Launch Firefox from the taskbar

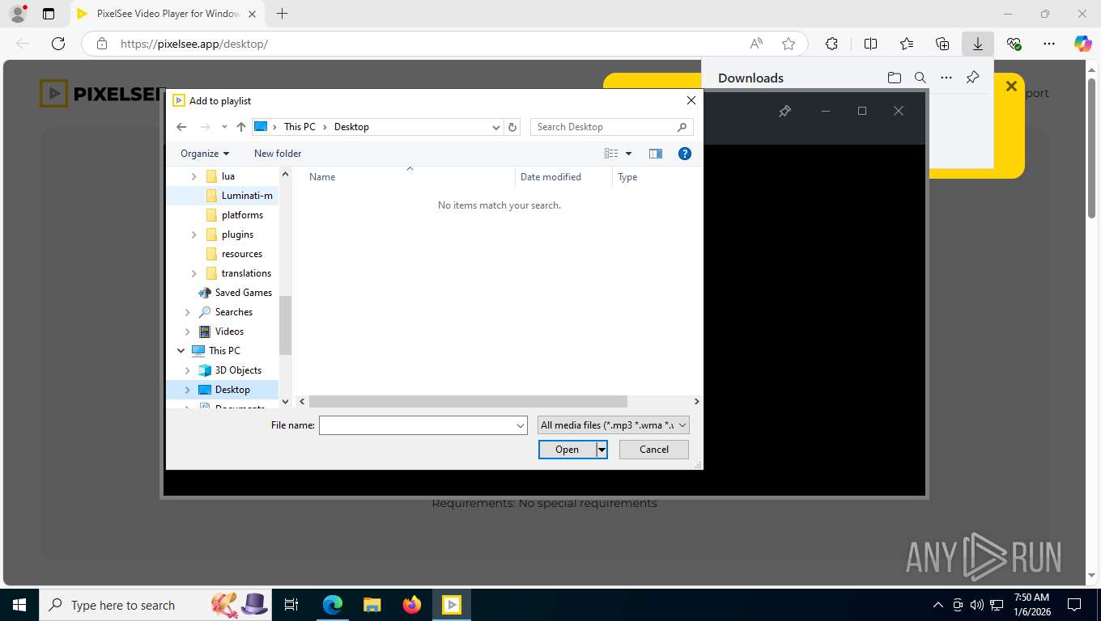[x=412, y=605]
